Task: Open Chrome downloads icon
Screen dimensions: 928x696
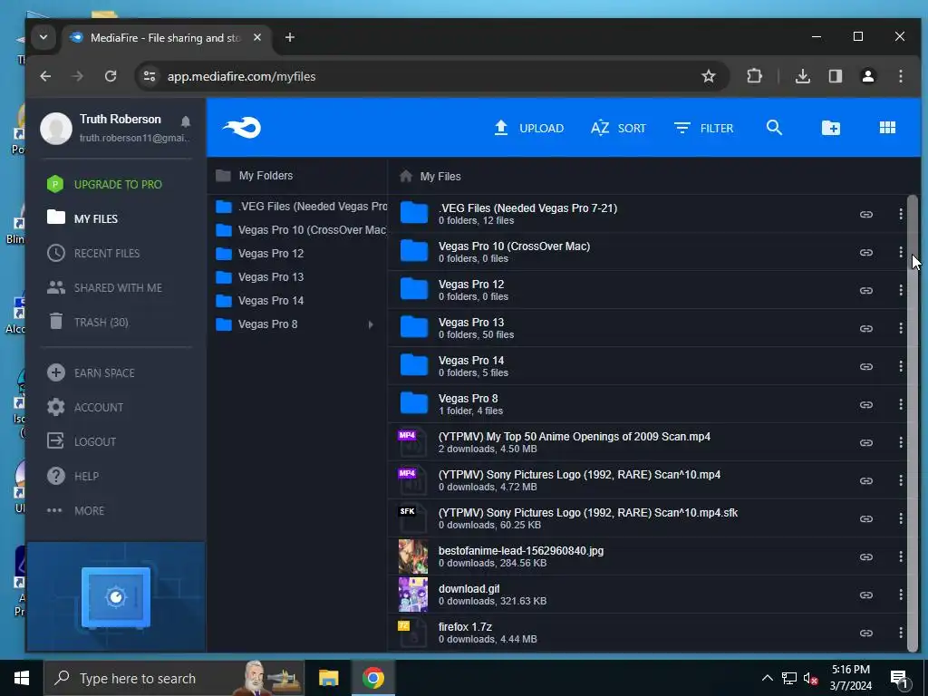Action: [x=803, y=76]
